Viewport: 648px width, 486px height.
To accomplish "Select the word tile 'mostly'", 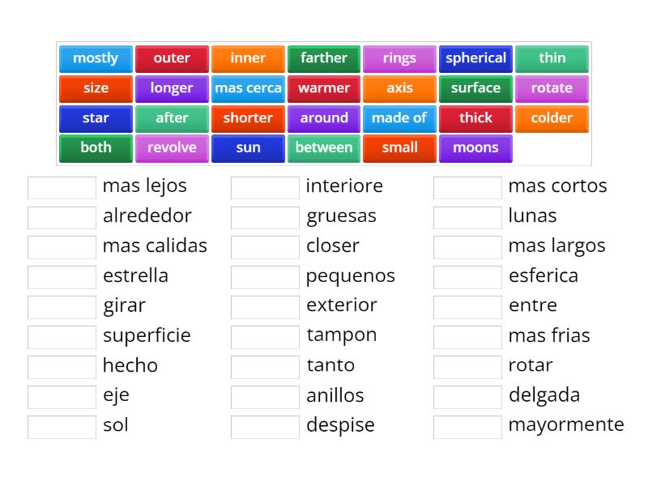I will [x=96, y=58].
